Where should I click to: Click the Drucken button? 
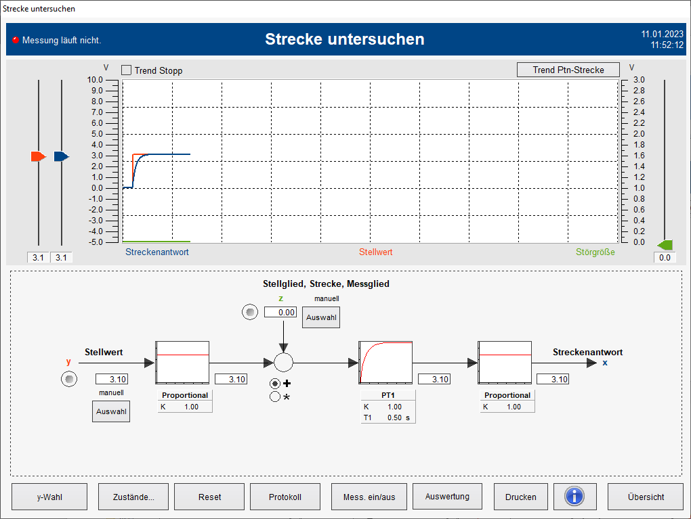(521, 497)
